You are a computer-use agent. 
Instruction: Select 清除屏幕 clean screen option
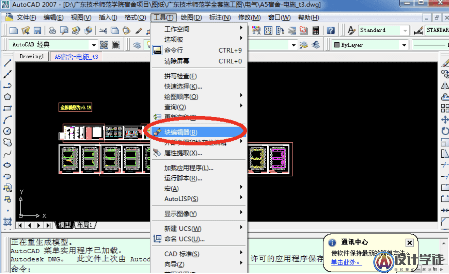[199, 61]
